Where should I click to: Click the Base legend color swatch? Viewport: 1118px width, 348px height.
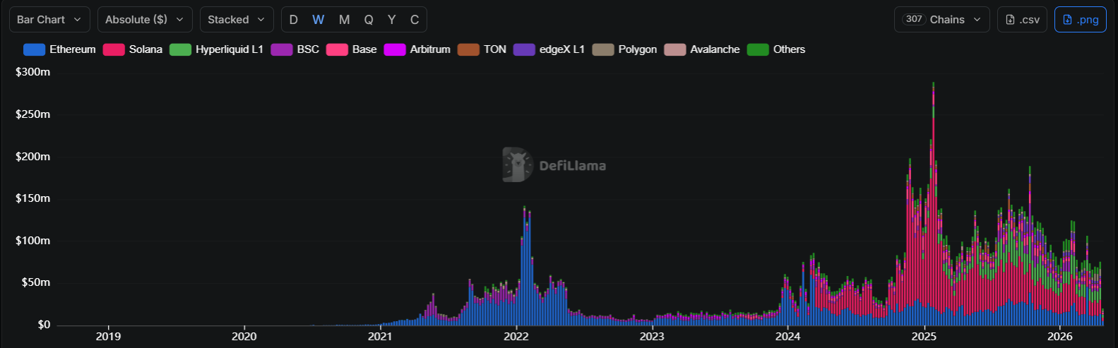pos(337,49)
